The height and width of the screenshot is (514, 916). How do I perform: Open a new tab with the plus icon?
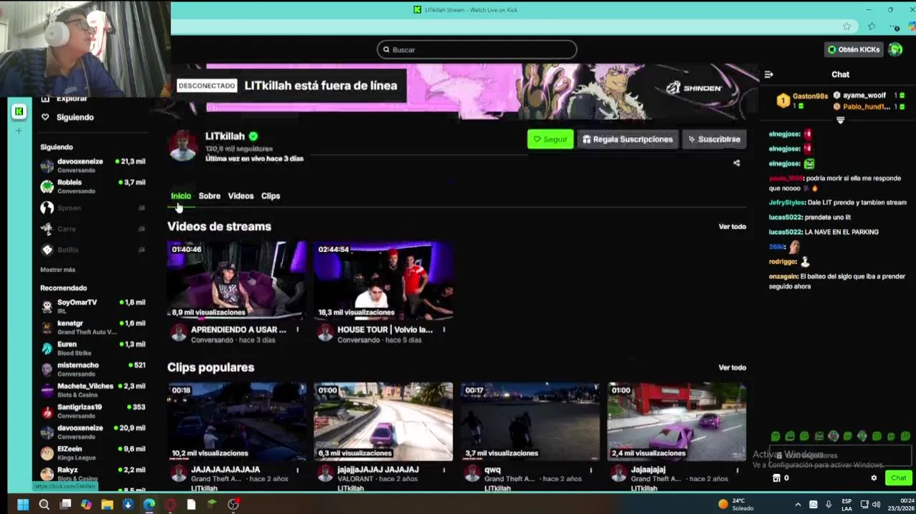(19, 131)
